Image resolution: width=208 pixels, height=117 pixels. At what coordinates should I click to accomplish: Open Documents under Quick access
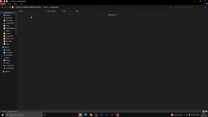9,20
